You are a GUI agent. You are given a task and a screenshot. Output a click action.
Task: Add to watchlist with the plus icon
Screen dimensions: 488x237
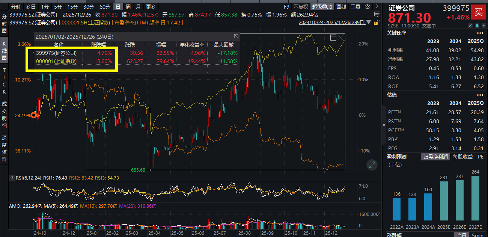(483, 26)
